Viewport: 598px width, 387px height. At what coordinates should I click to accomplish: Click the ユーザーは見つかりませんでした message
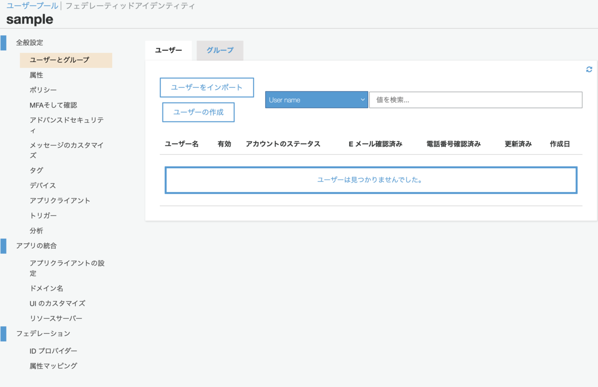pyautogui.click(x=371, y=180)
